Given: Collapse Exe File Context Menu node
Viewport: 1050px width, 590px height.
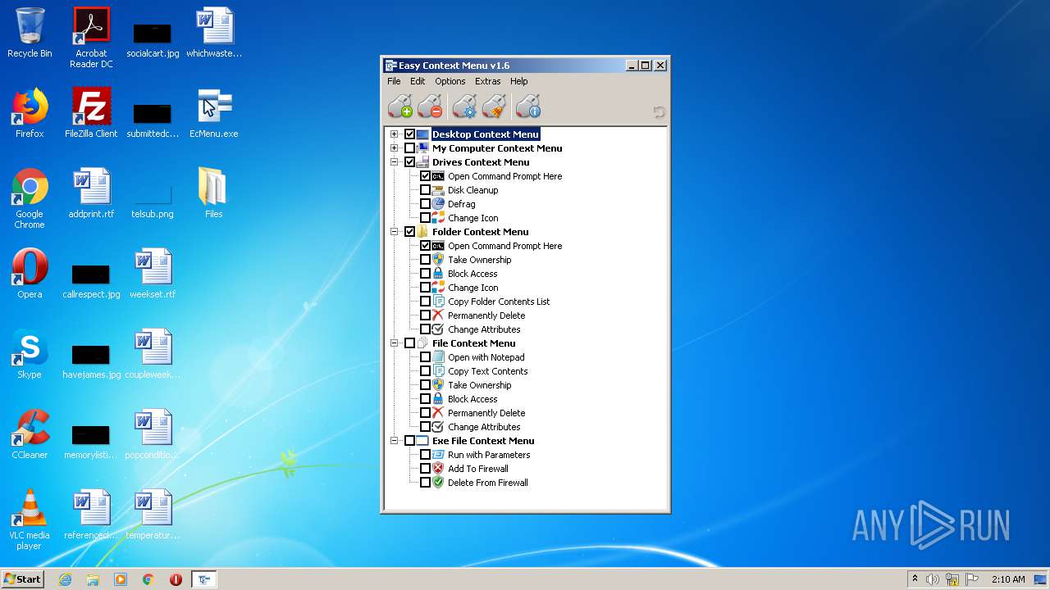Looking at the screenshot, I should 395,441.
